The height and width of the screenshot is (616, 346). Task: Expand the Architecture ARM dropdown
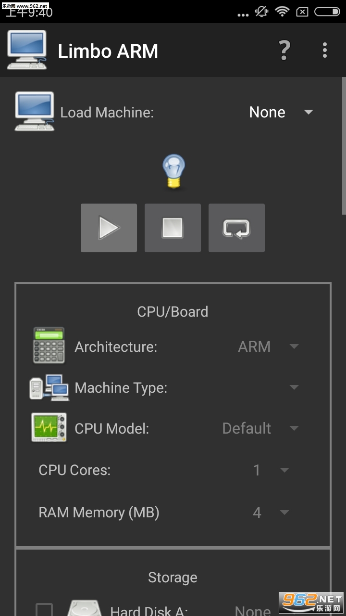tap(268, 346)
